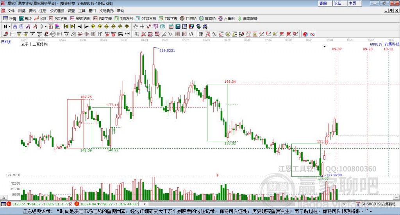Viewport: 400px width, 215px height.
Task: Select the red pencil drawing tool
Action: click(5, 34)
